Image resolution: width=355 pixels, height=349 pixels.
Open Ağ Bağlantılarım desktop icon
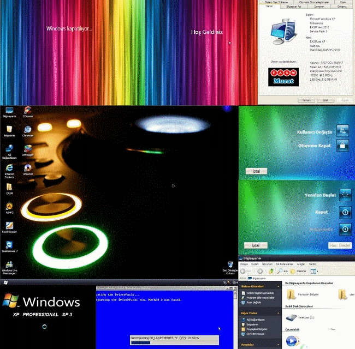pos(9,152)
